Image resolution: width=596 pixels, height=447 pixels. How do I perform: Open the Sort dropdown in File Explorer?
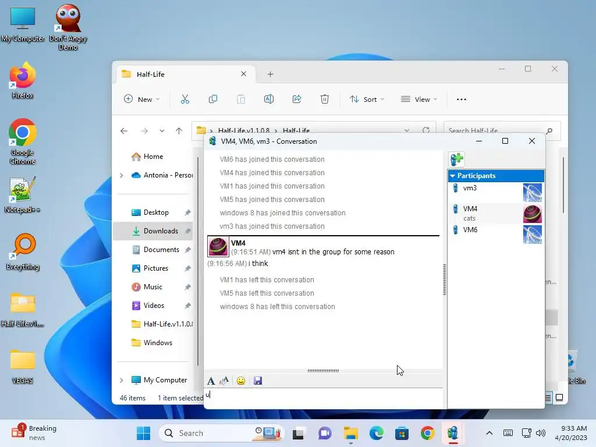point(367,99)
